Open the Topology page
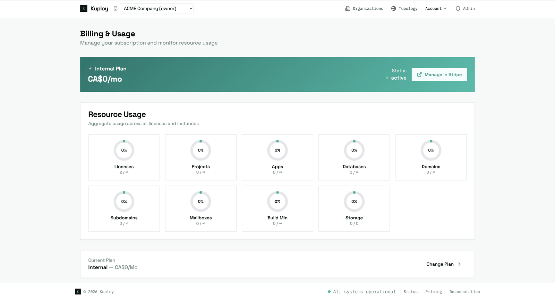 coord(404,9)
